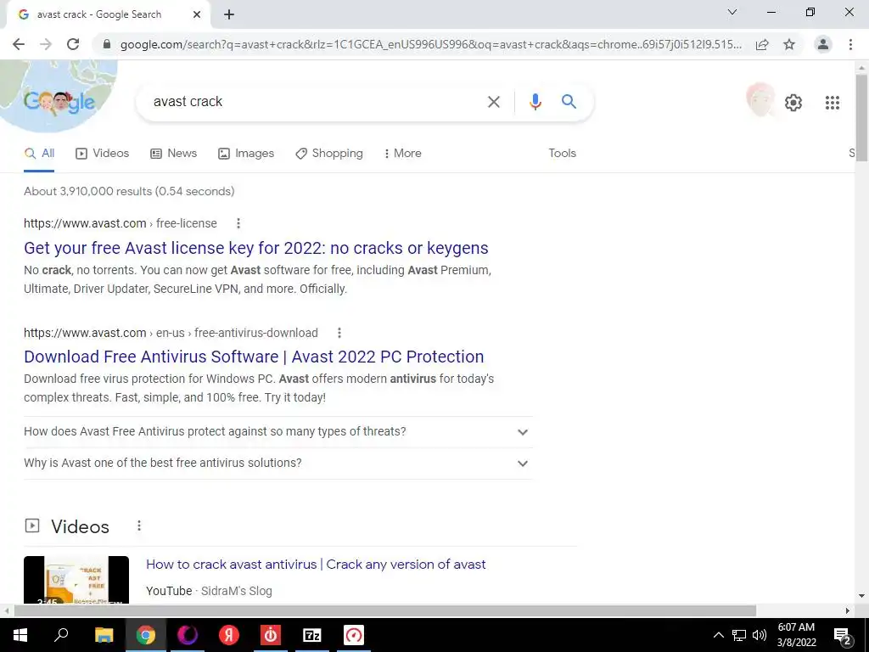This screenshot has height=652, width=869.
Task: View site information via the padlock icon
Action: tap(107, 44)
